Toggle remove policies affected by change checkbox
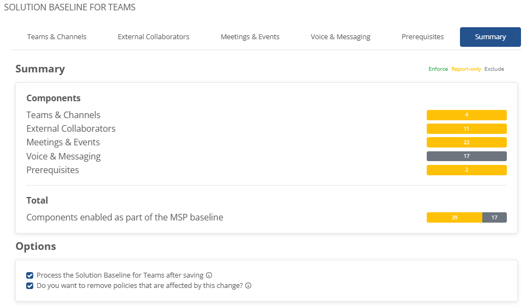 [x=29, y=286]
